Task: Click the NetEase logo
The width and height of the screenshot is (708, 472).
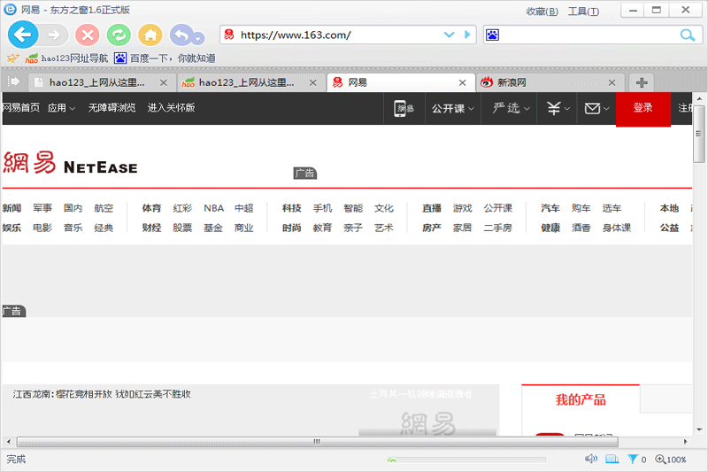Action: tap(70, 163)
